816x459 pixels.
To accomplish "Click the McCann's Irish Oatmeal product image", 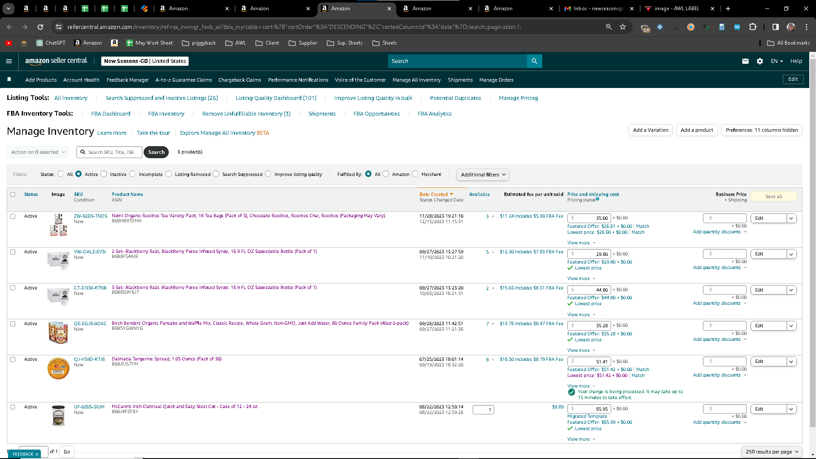I will pos(58,415).
